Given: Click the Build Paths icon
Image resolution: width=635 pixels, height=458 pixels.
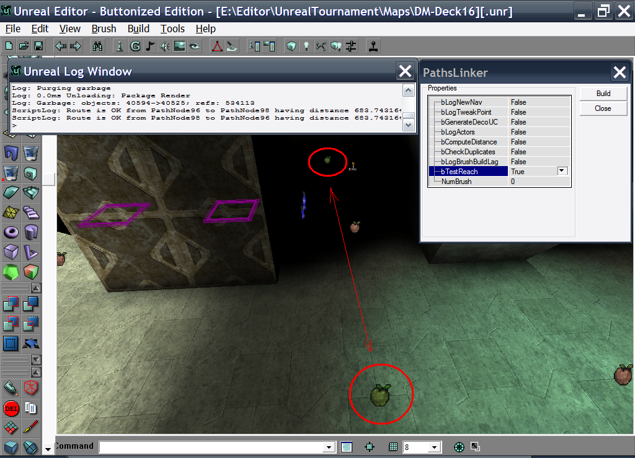Looking at the screenshot, I should (x=321, y=46).
